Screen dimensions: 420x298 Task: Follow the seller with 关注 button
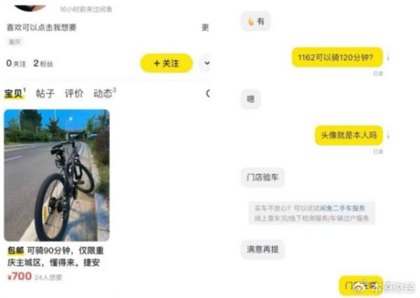coord(167,63)
